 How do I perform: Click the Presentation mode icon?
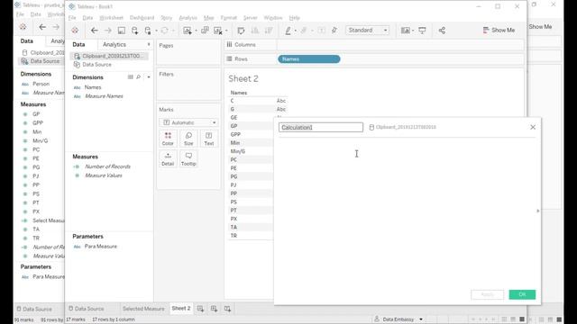coord(422,31)
